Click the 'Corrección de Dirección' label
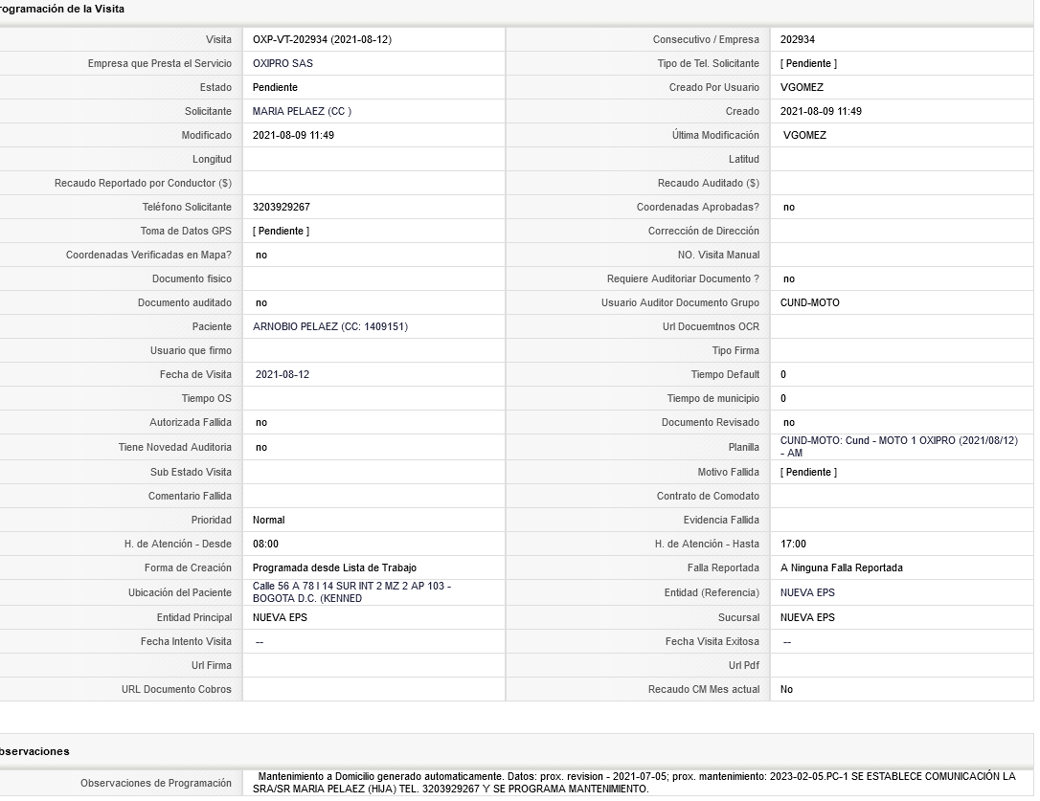The height and width of the screenshot is (801, 1040). [x=704, y=231]
